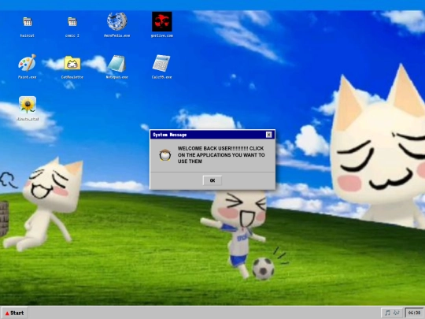Launch AeroPedia.exe globe icon
This screenshot has width=425, height=319.
pyautogui.click(x=116, y=21)
